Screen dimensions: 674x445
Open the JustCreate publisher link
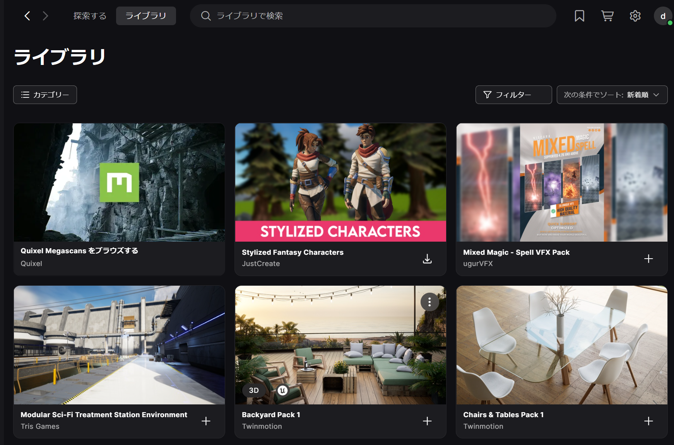pos(261,264)
